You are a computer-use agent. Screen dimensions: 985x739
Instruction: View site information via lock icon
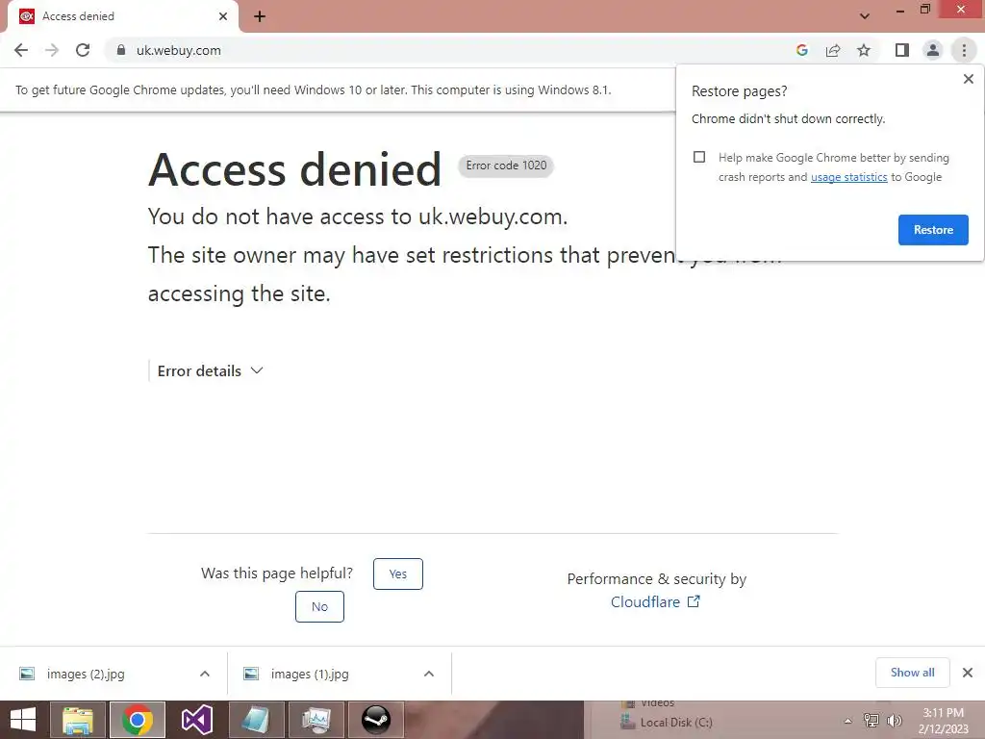pos(121,50)
